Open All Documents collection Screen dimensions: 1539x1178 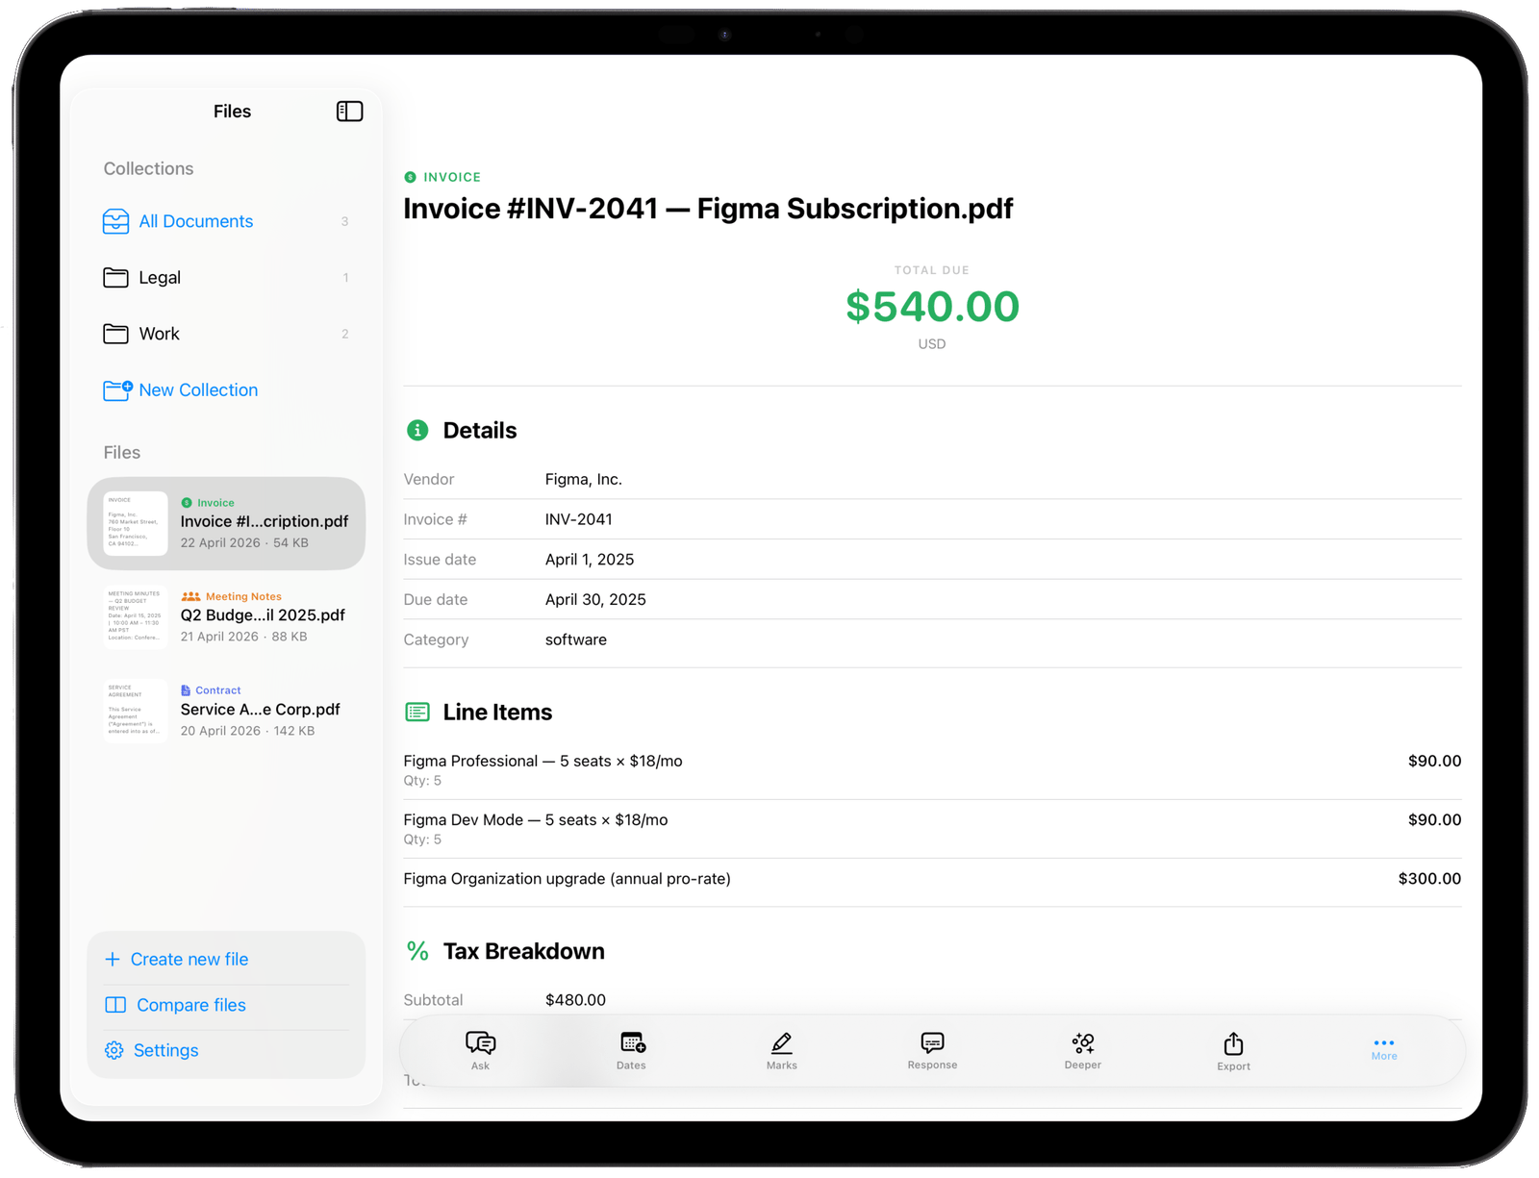(x=226, y=221)
